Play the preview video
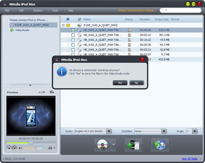Image resolution: width=205 pixels, height=163 pixels. pyautogui.click(x=9, y=148)
